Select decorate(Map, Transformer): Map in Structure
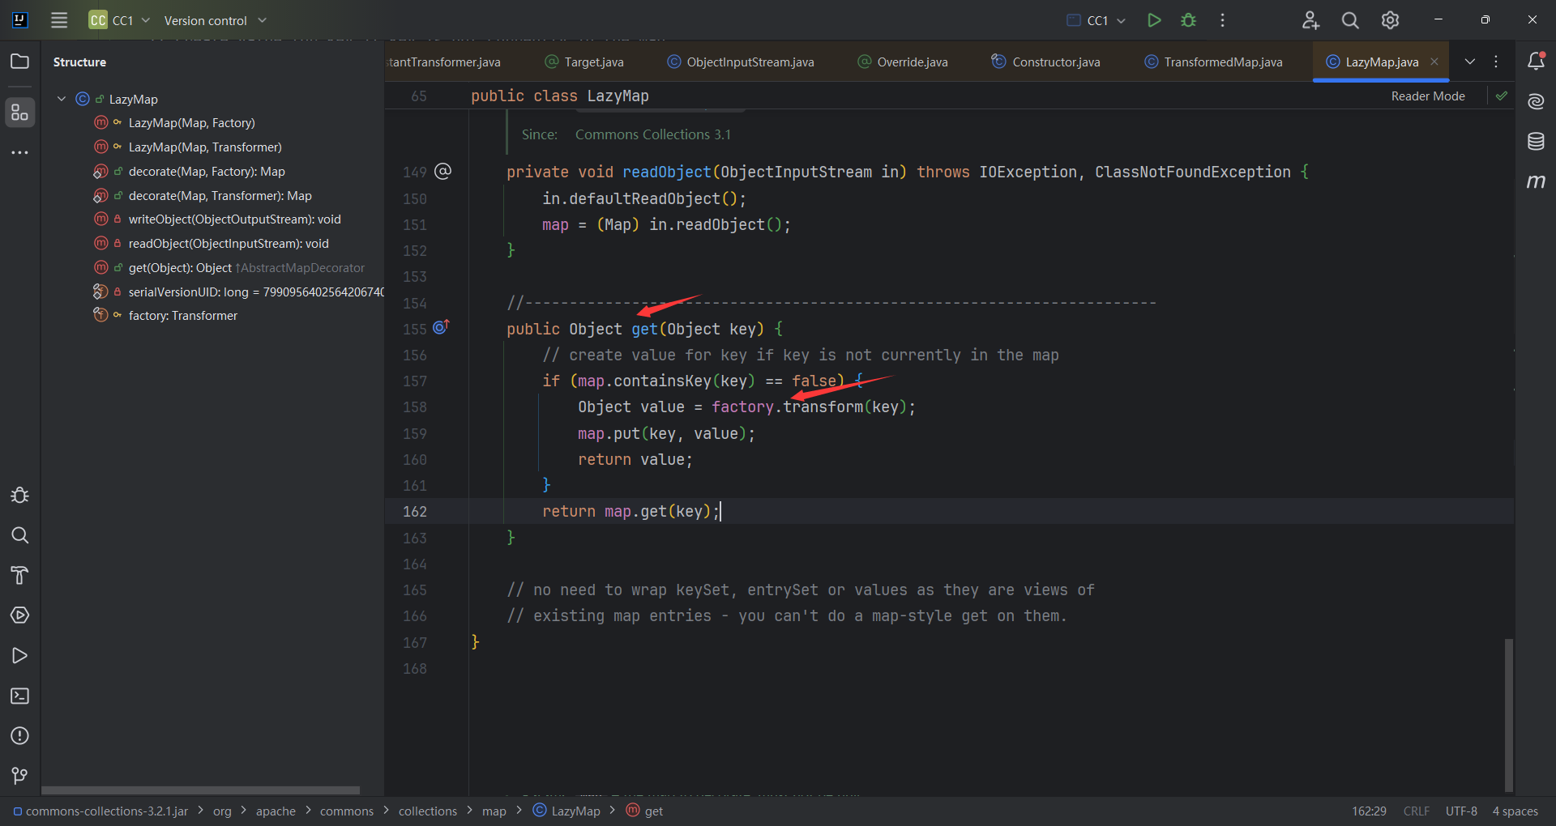Screen dimensions: 1556x826 [x=220, y=196]
